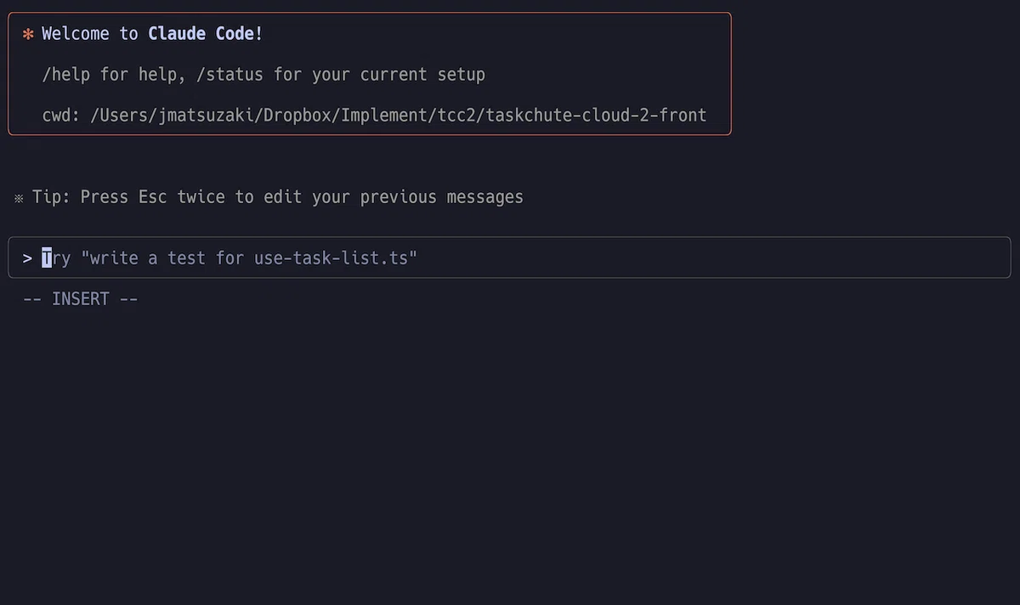Click the -- INSERT -- mode indicator

point(81,299)
